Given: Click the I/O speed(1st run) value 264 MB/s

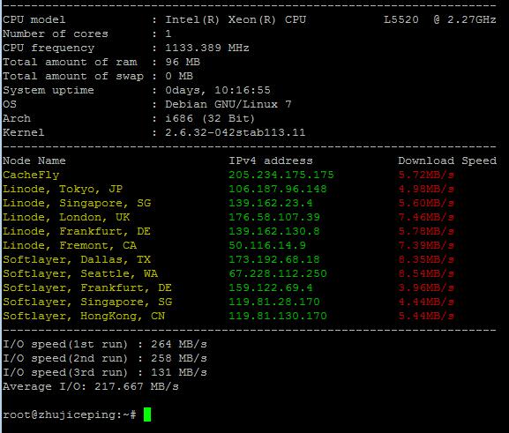Looking at the screenshot, I should 179,344.
